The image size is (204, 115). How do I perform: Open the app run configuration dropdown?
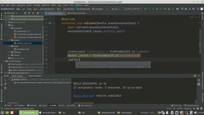(x=116, y=9)
